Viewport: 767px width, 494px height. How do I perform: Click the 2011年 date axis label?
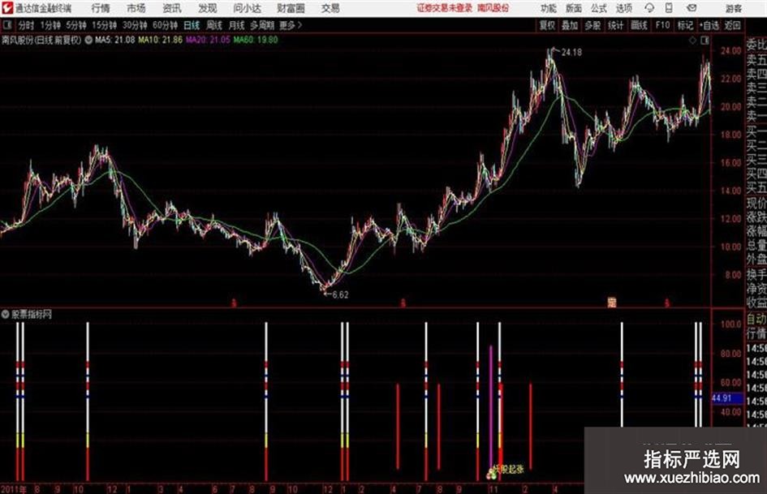13,489
